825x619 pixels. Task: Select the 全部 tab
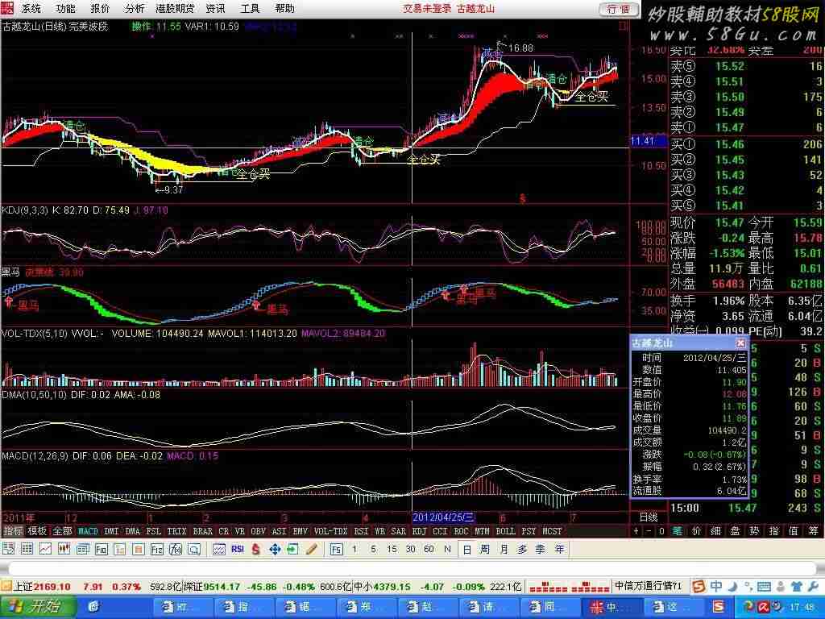point(62,531)
